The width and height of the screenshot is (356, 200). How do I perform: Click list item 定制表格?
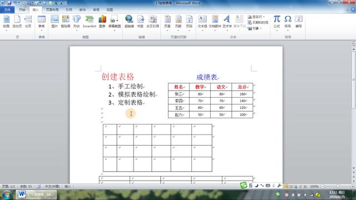coord(130,102)
